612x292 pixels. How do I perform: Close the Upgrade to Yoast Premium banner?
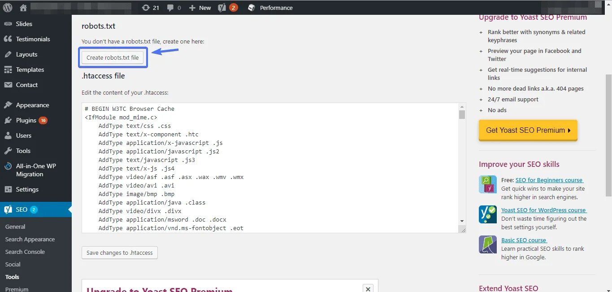click(368, 289)
